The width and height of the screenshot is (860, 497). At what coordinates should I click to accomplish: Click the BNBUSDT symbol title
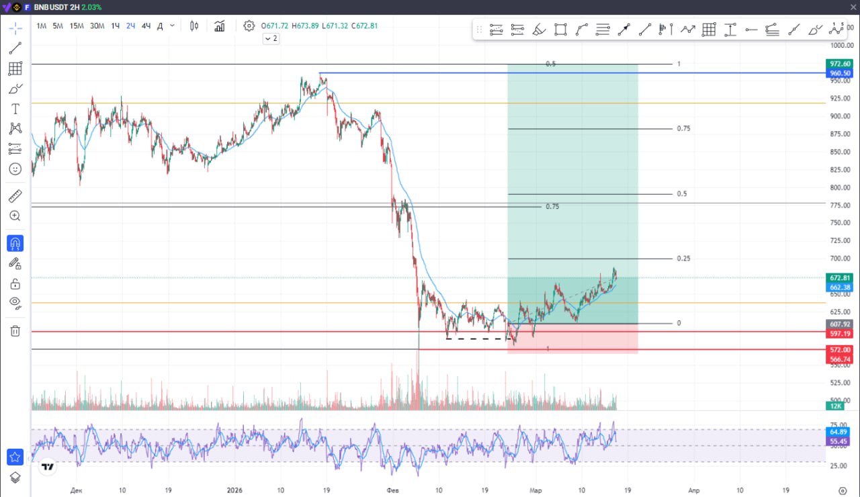[x=55, y=7]
